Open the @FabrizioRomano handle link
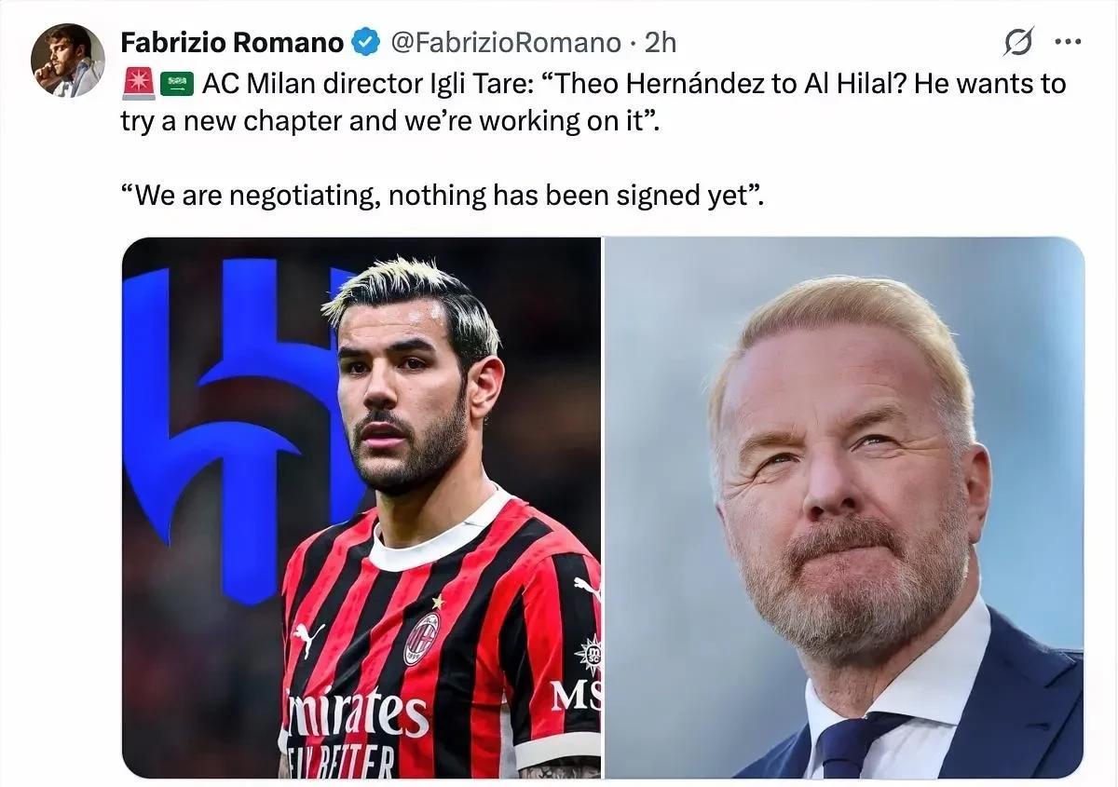1118x787 pixels. tap(504, 42)
